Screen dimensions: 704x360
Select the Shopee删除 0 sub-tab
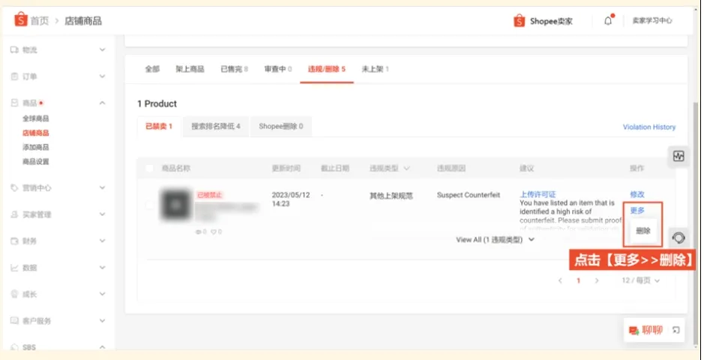[280, 127]
